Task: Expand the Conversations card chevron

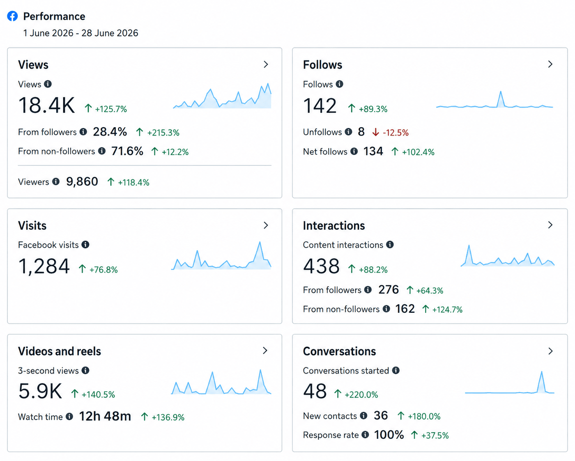Action: pos(550,351)
